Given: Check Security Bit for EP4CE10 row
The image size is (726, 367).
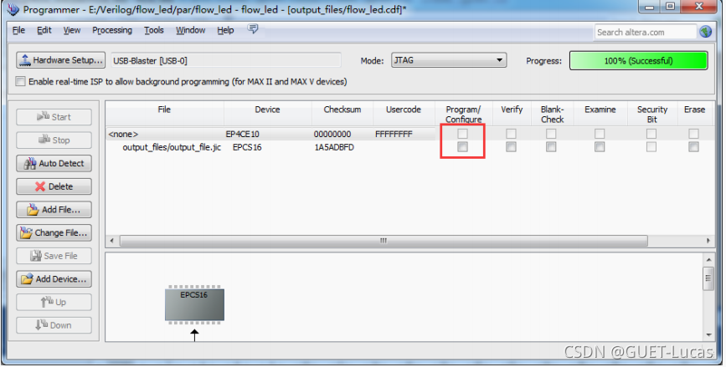Looking at the screenshot, I should (x=651, y=134).
